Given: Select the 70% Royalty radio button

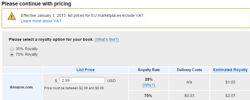Looking at the screenshot, I should (12, 55).
